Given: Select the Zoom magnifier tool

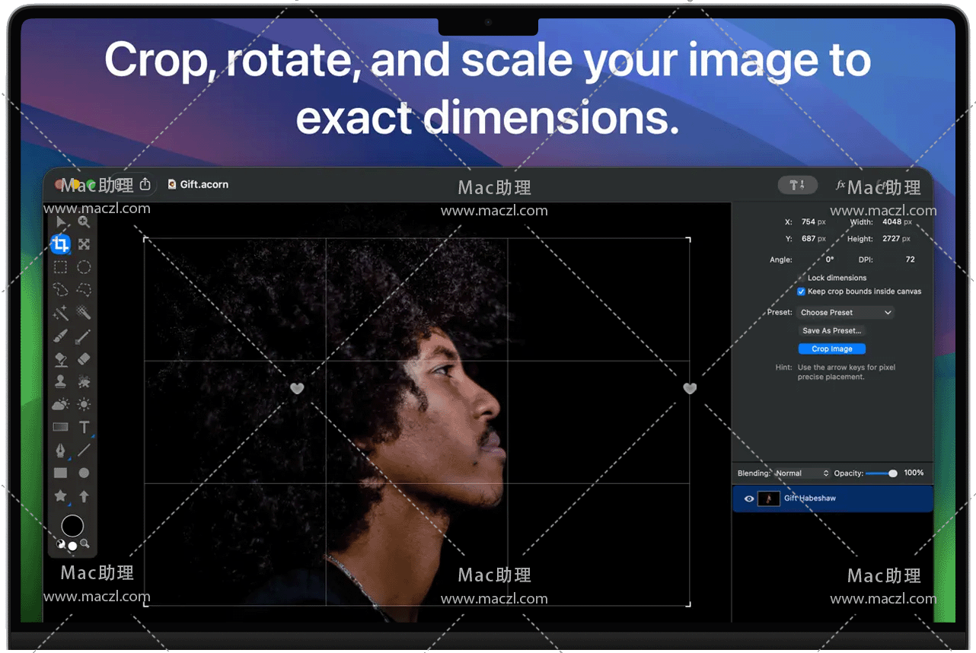Looking at the screenshot, I should point(84,222).
